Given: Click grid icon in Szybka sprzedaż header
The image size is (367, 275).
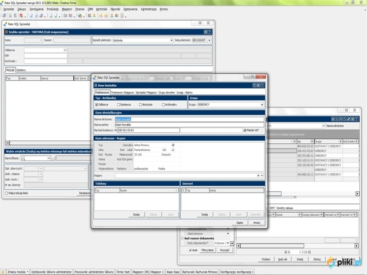Looking at the screenshot, I should [206, 32].
